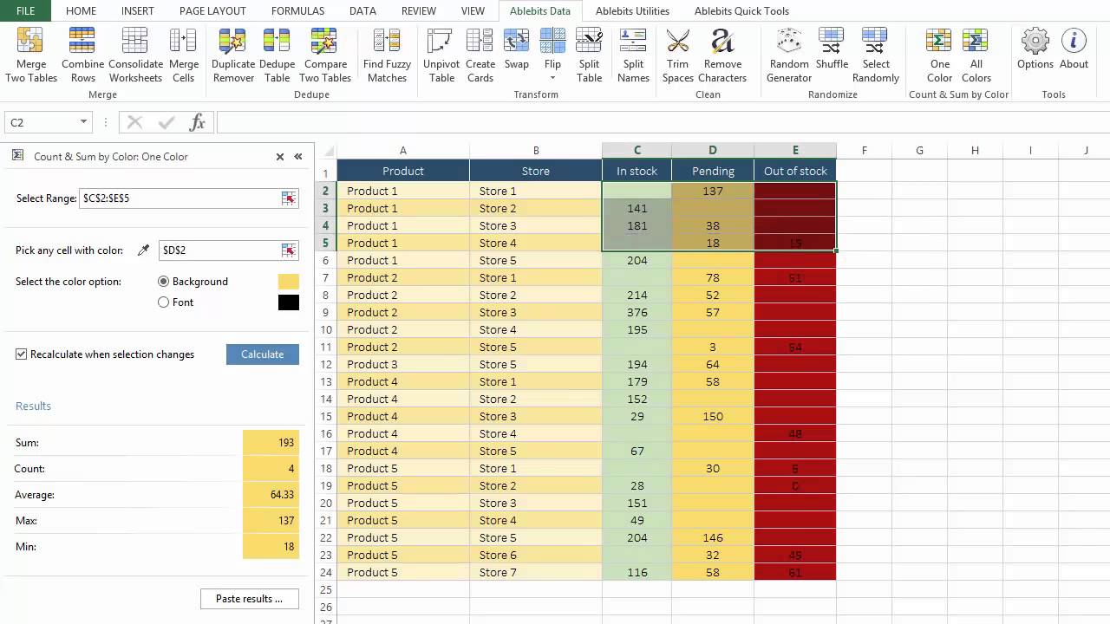Click the cell picker icon beside $D$2
The height and width of the screenshot is (624, 1110).
click(289, 250)
